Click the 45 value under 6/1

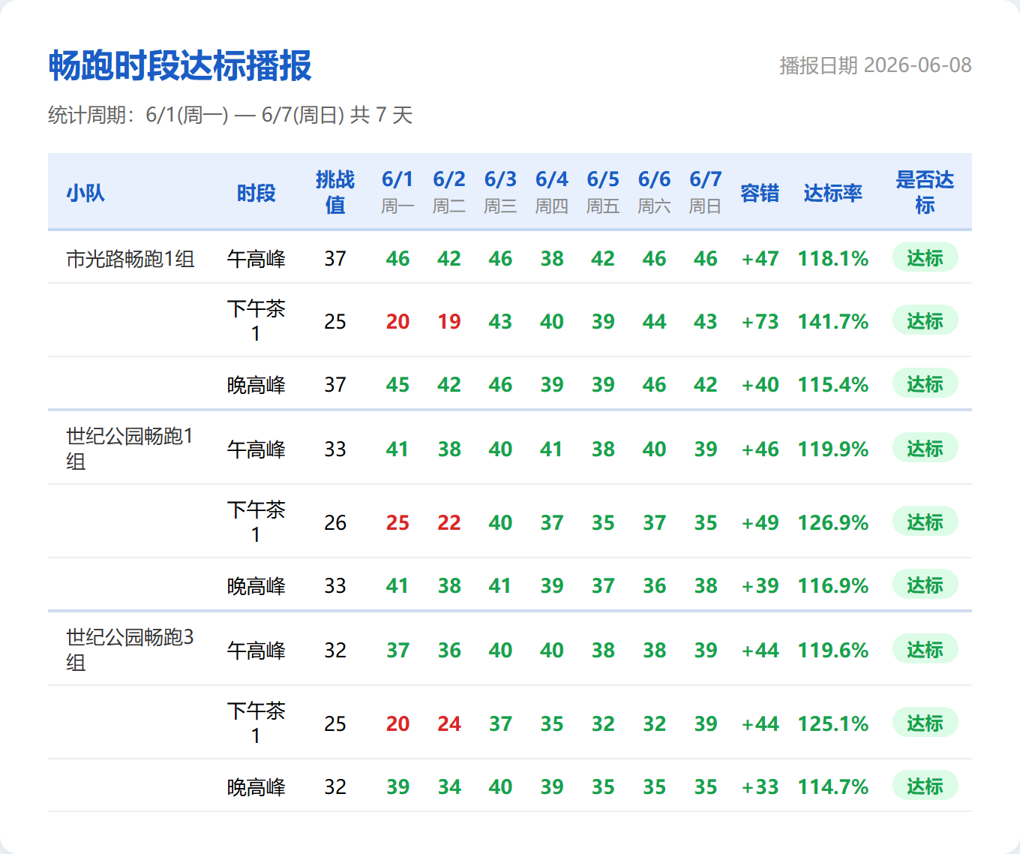397,385
